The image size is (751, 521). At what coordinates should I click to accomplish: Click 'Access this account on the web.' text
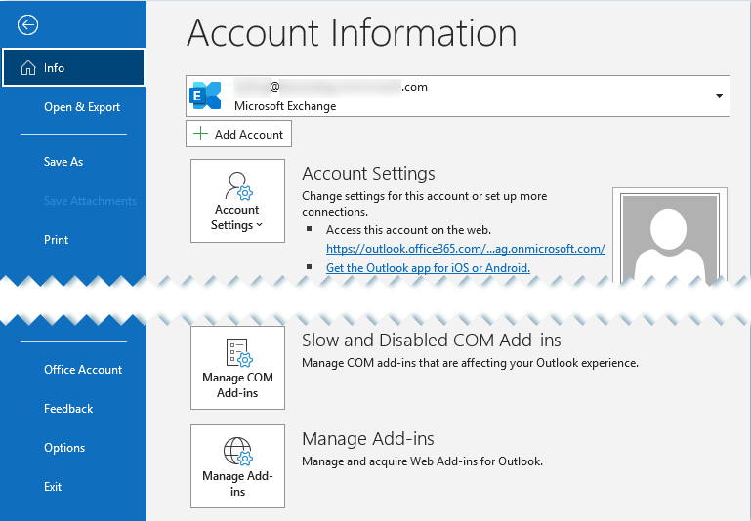point(408,230)
